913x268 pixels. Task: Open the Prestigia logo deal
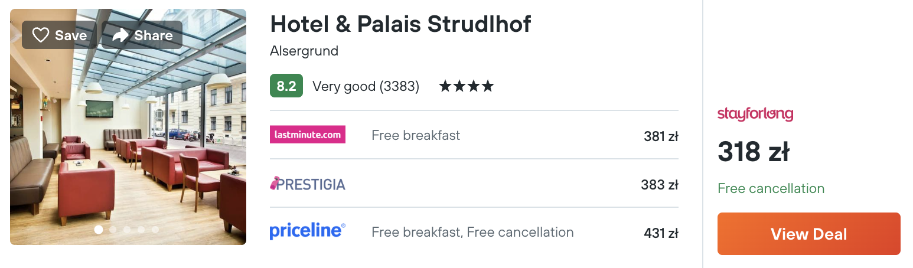[x=308, y=184]
